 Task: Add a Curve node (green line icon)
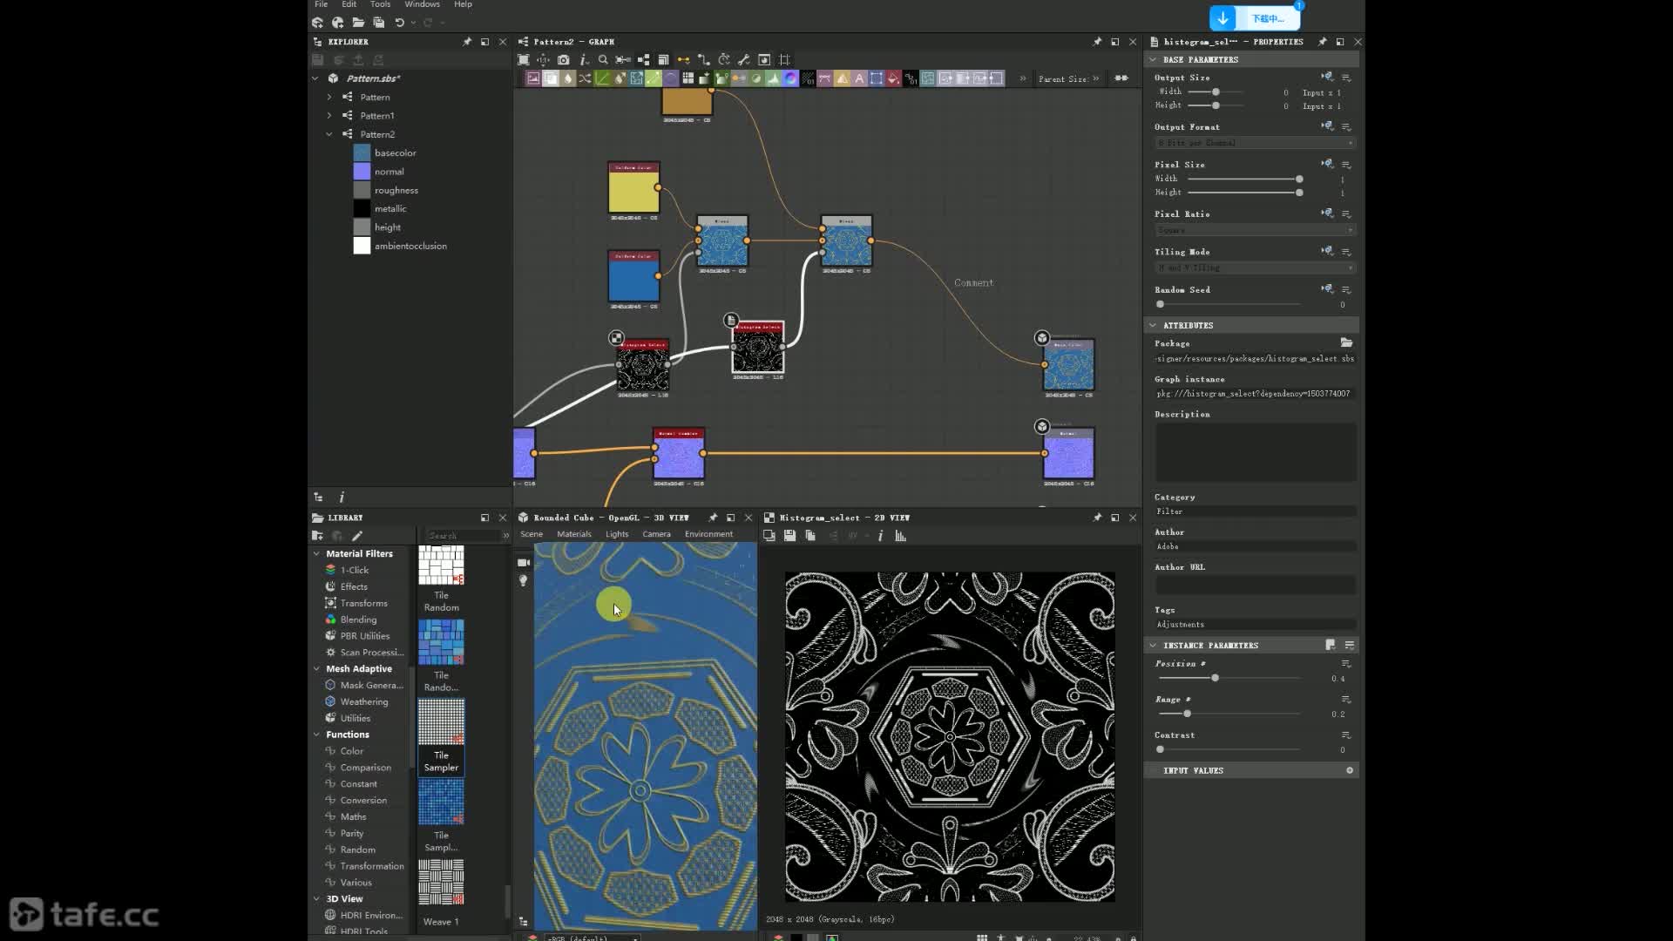(602, 78)
